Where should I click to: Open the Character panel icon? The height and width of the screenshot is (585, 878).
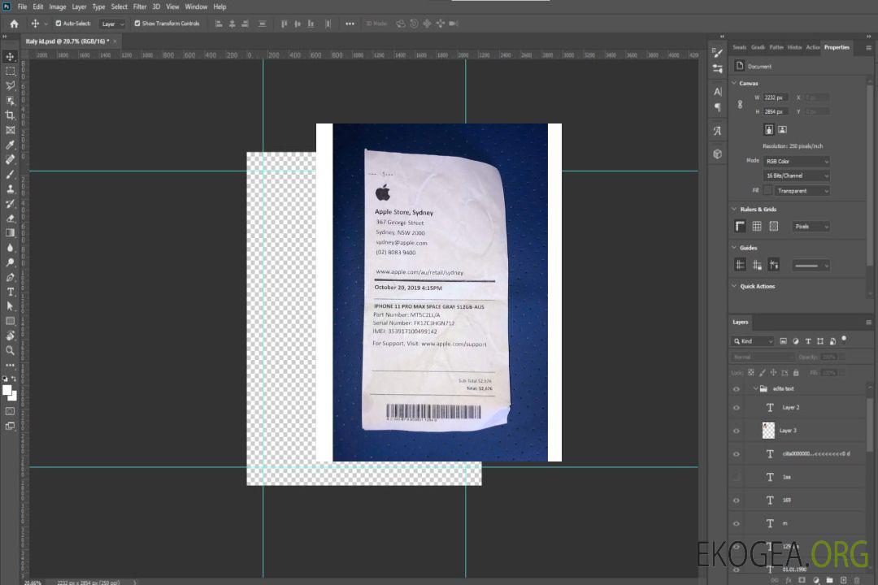[x=718, y=91]
